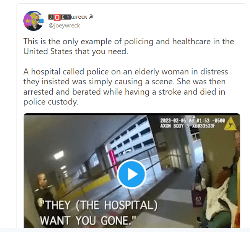Click the hammer and sickle emoji
The image size is (250, 232).
coord(91,16)
